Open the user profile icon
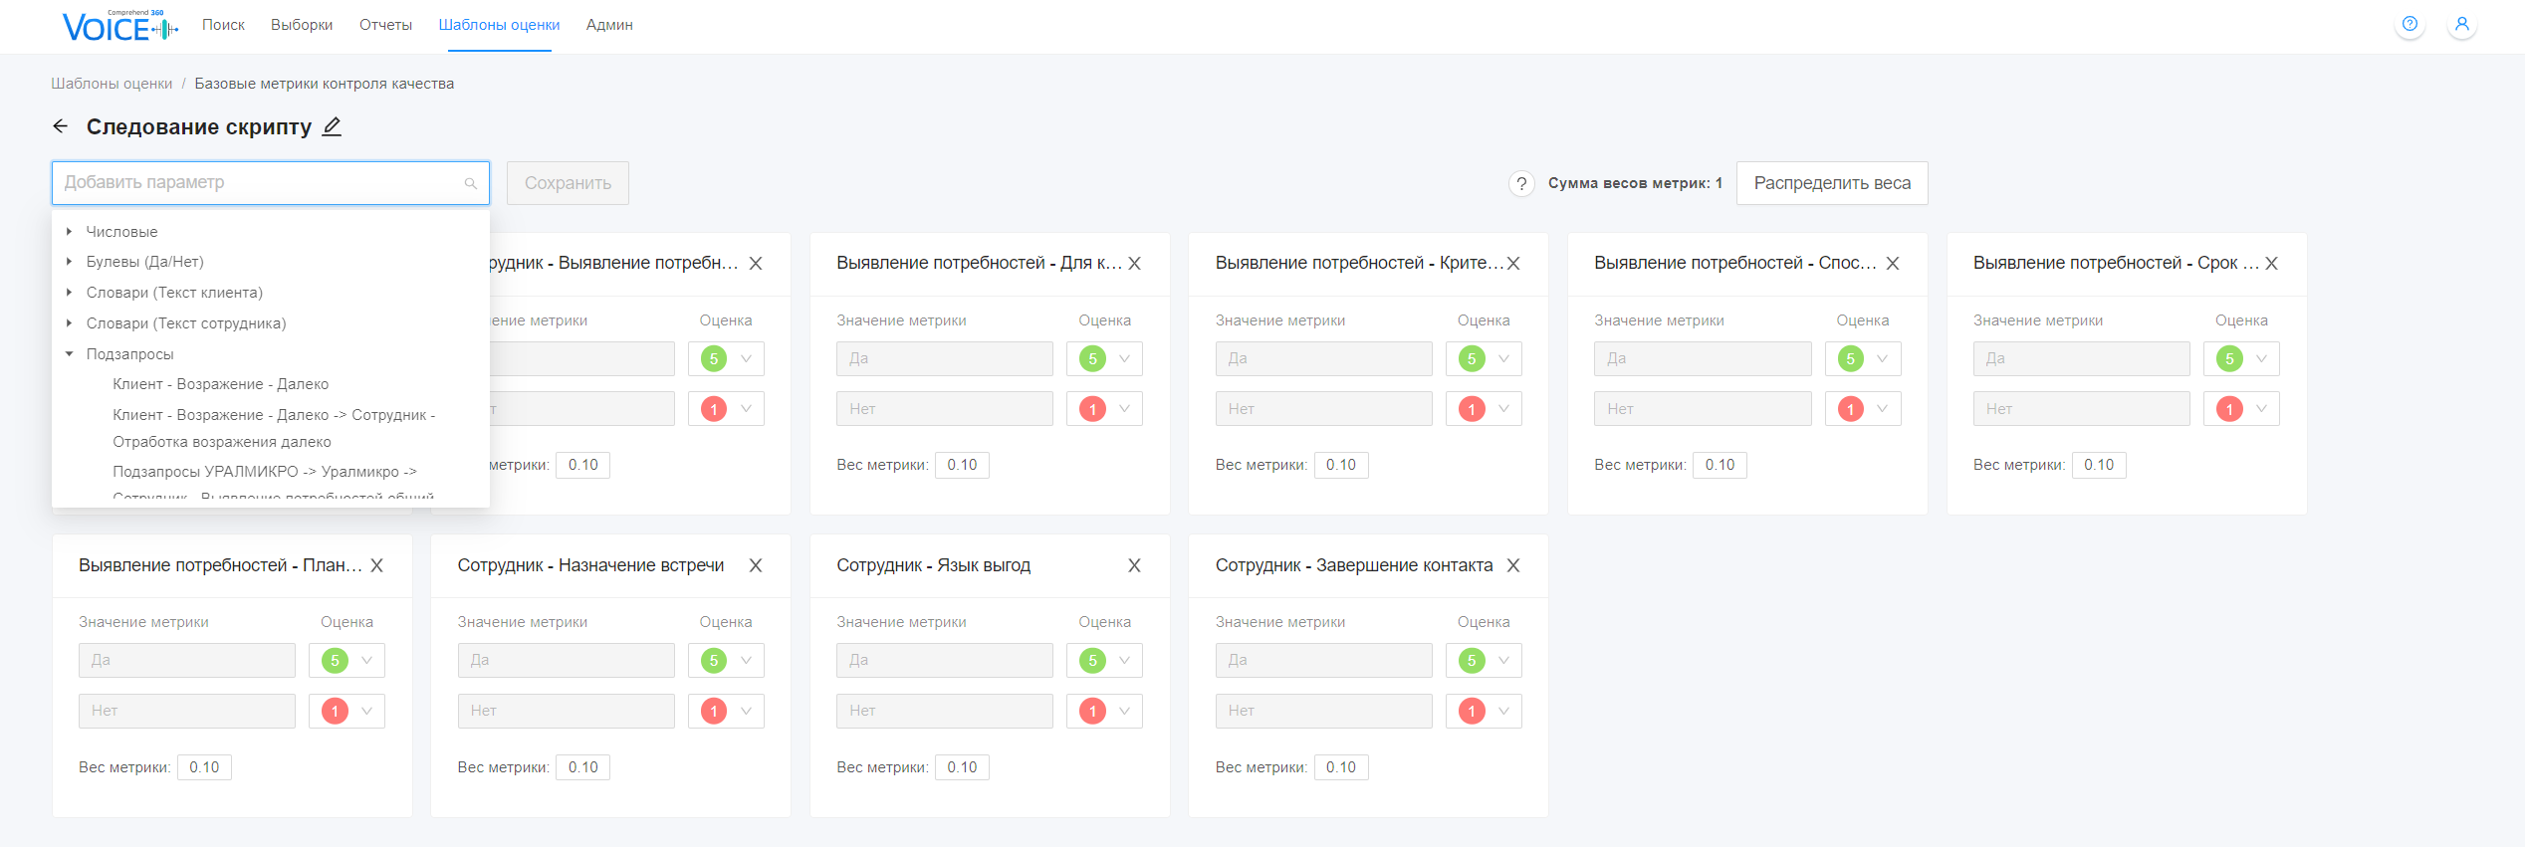Image resolution: width=2525 pixels, height=847 pixels. (2461, 24)
